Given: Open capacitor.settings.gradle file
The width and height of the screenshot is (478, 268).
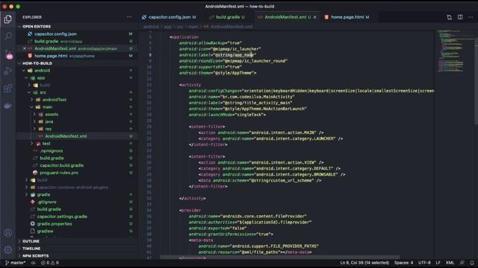Looking at the screenshot, I should [62, 217].
